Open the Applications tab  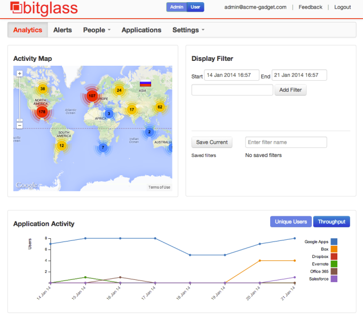(141, 30)
